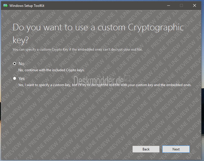Click the "Windows Setup ToolKit" title text

point(27,6)
